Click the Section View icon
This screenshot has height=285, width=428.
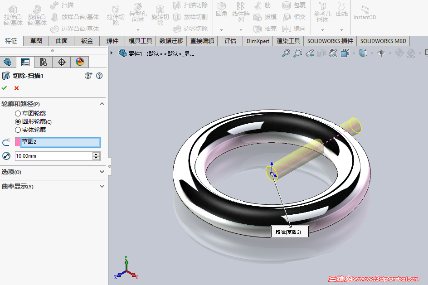click(321, 53)
